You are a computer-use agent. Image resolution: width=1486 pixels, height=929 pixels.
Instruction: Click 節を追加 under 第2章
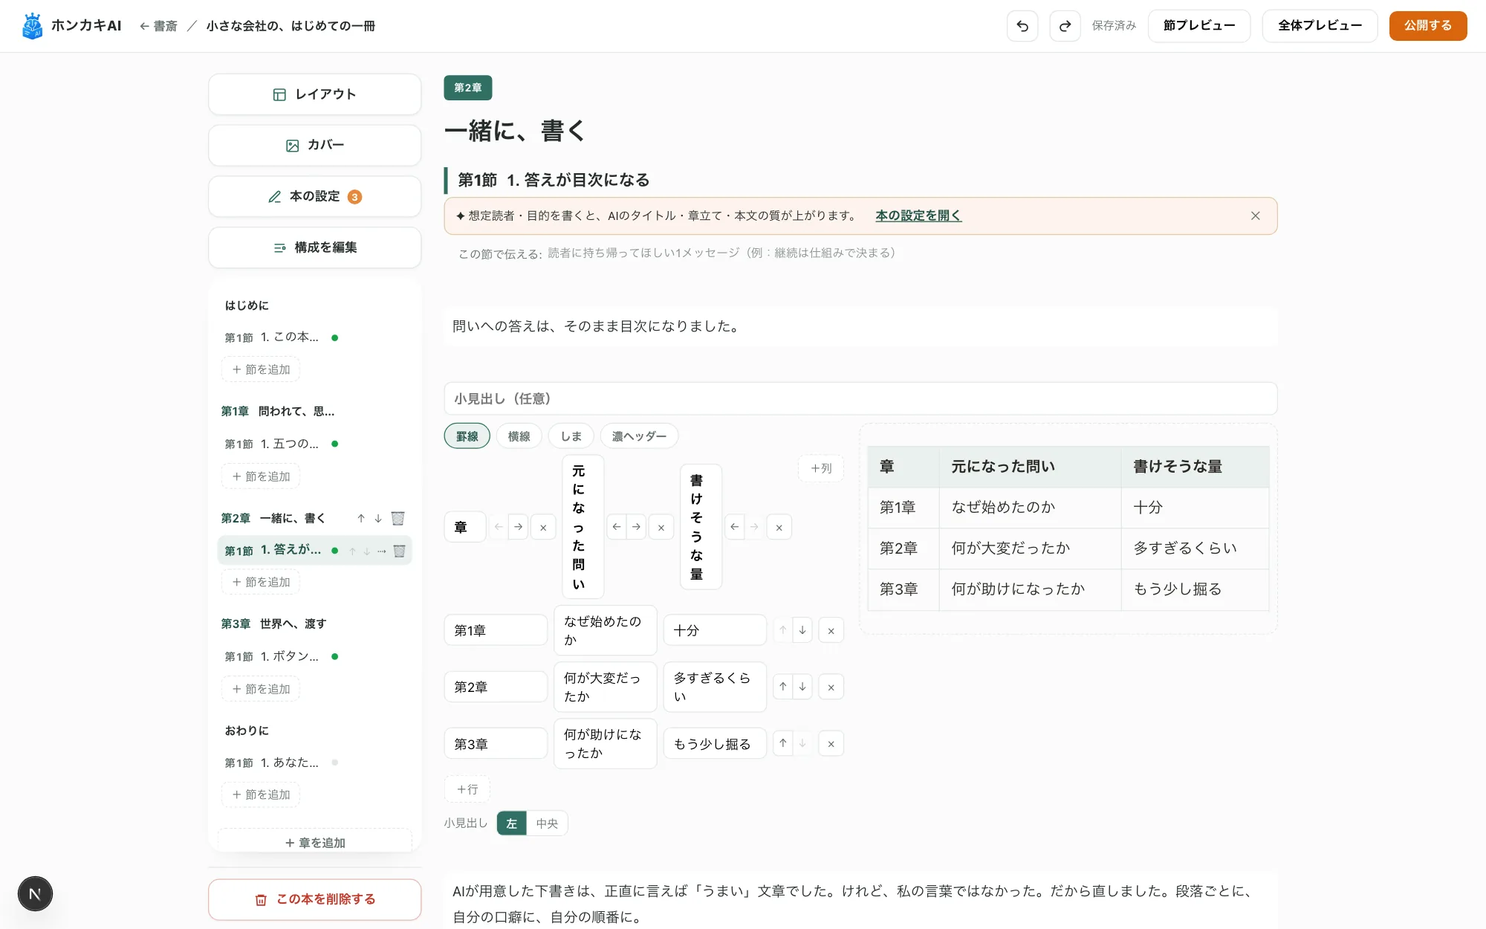[x=261, y=582]
